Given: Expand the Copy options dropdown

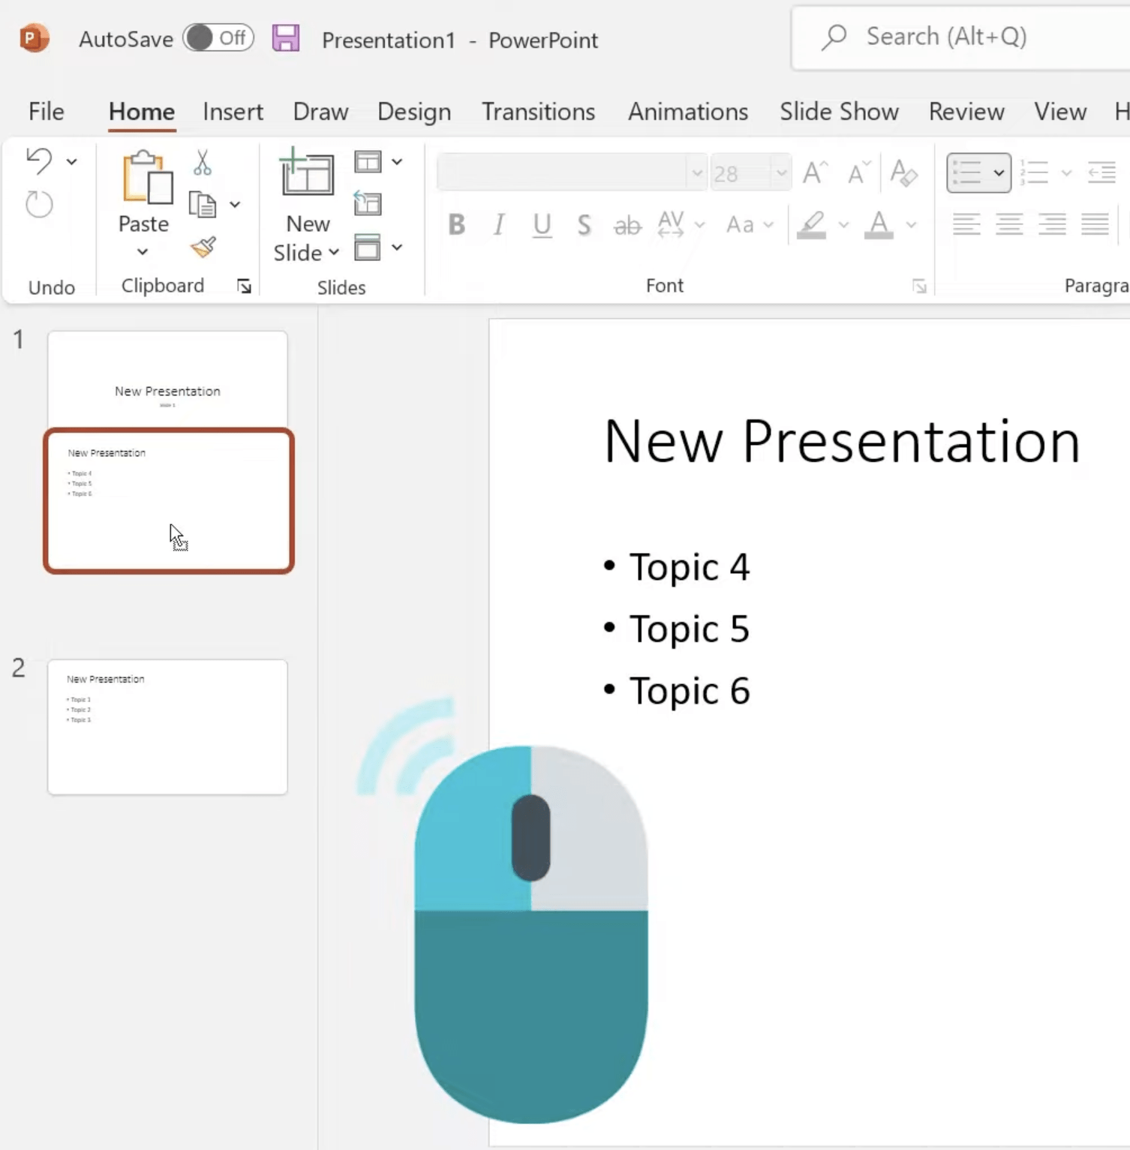Looking at the screenshot, I should (x=235, y=204).
